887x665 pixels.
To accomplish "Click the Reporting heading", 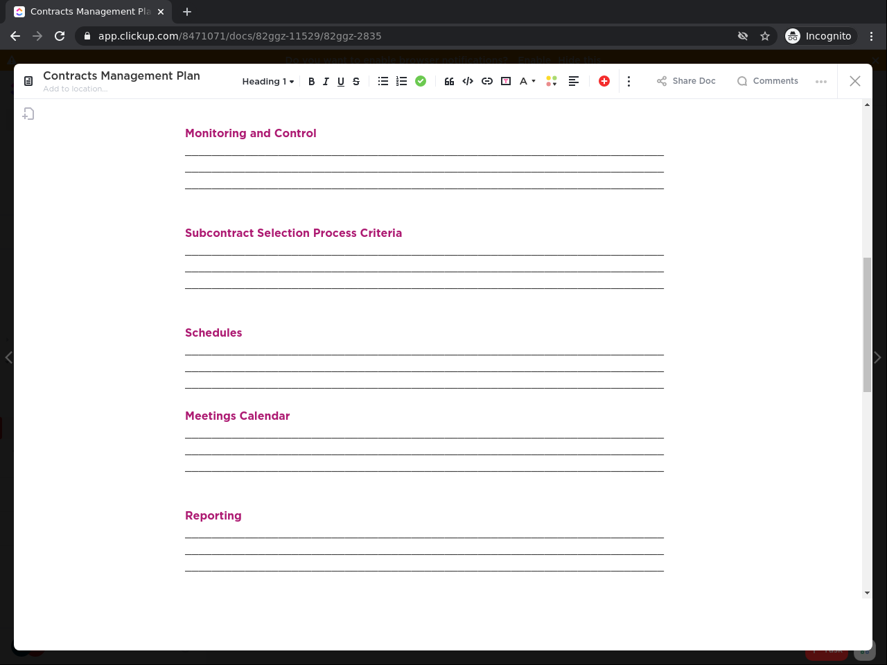I will [213, 515].
